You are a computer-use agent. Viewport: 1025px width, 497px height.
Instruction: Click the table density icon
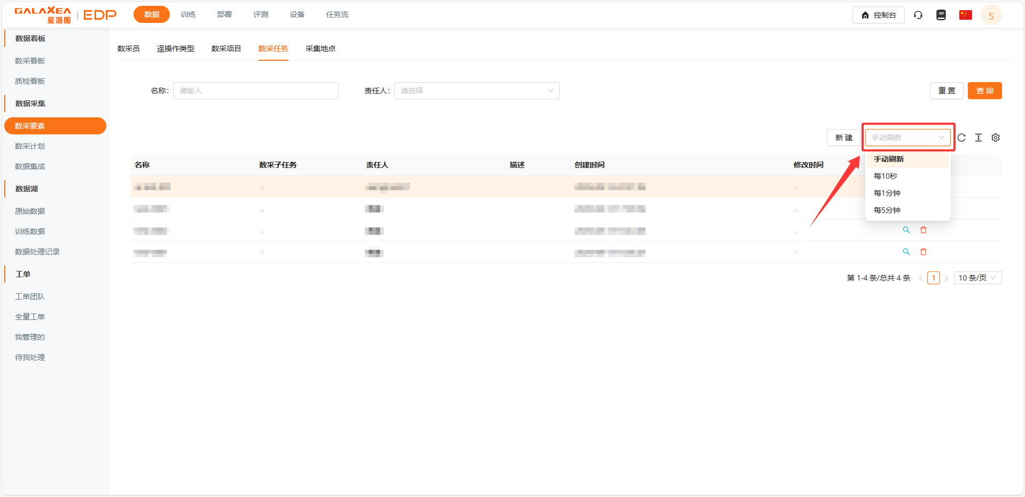coord(979,138)
